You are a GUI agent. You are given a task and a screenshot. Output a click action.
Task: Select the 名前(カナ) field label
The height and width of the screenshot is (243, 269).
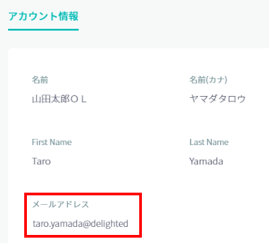pos(208,80)
